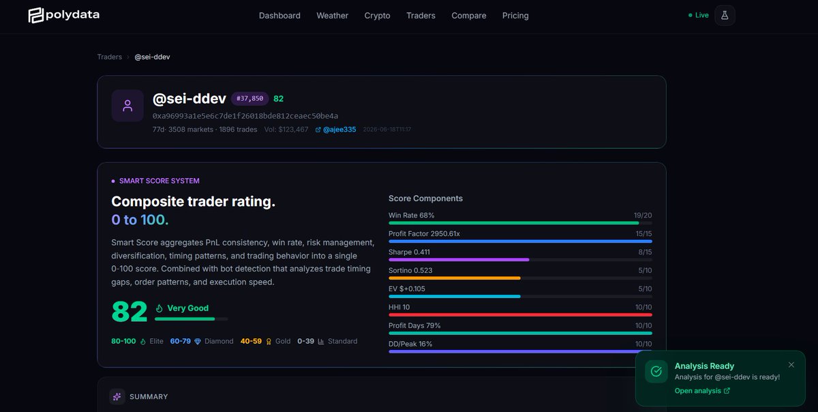Open the Compare nav item

pyautogui.click(x=469, y=15)
